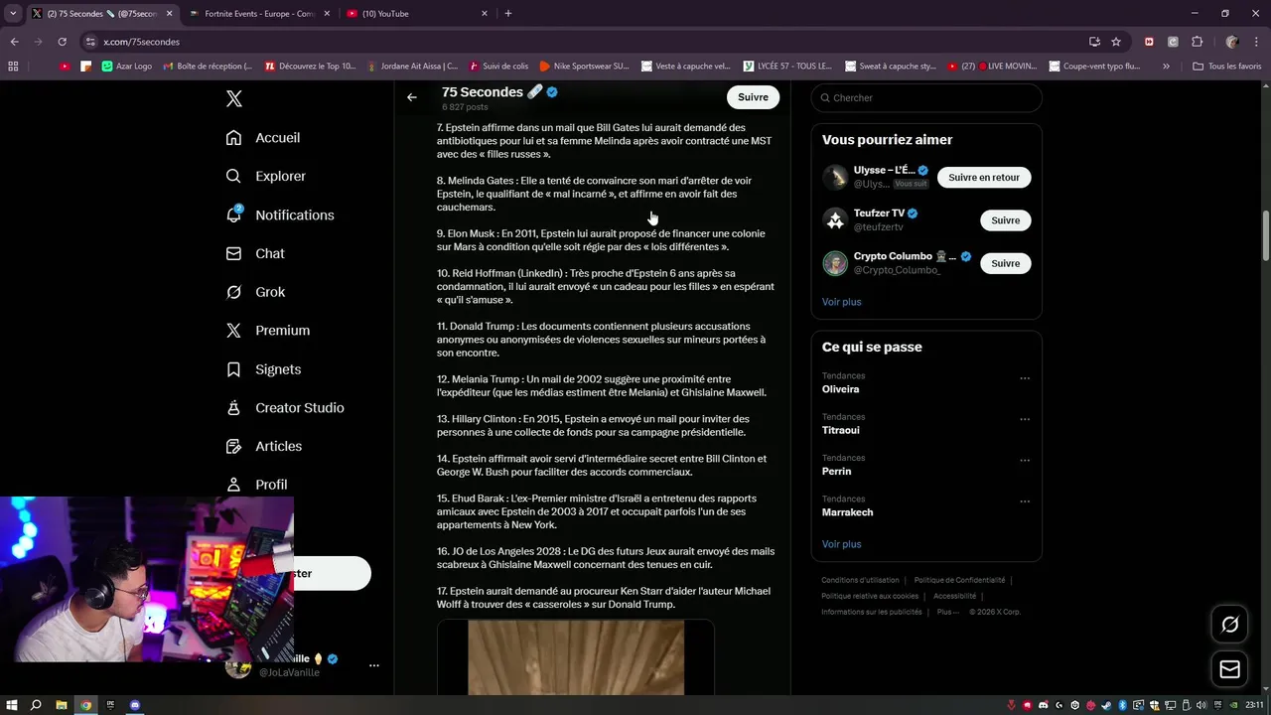Open the Windows Start menu
1271x715 pixels.
(x=11, y=705)
